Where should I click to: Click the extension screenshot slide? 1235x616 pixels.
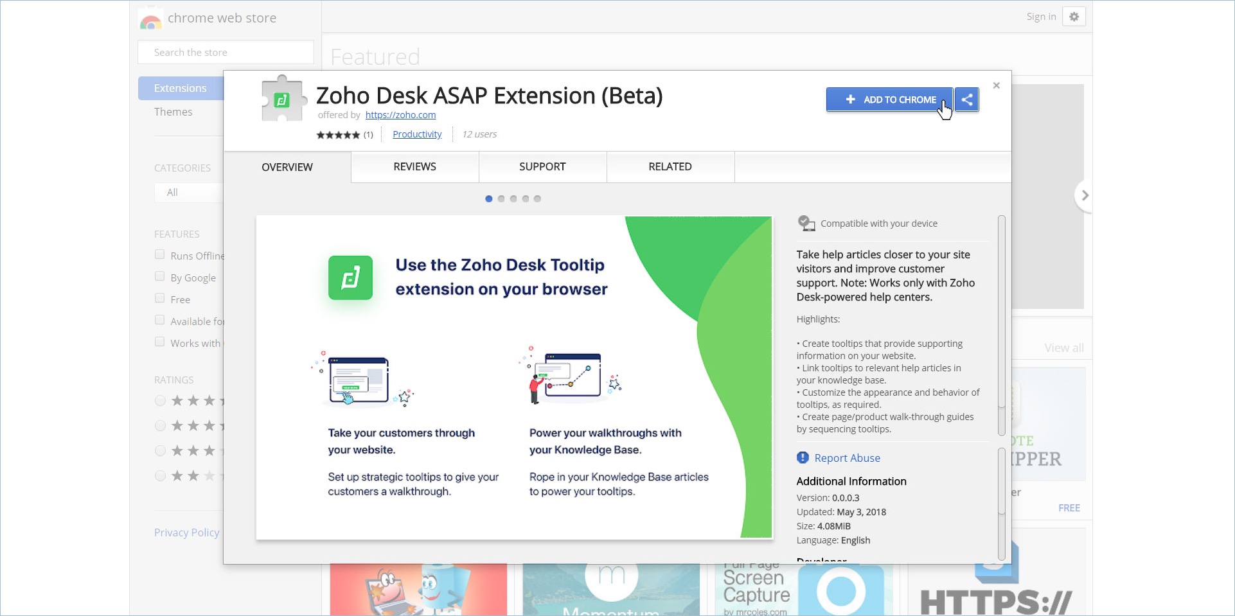514,378
